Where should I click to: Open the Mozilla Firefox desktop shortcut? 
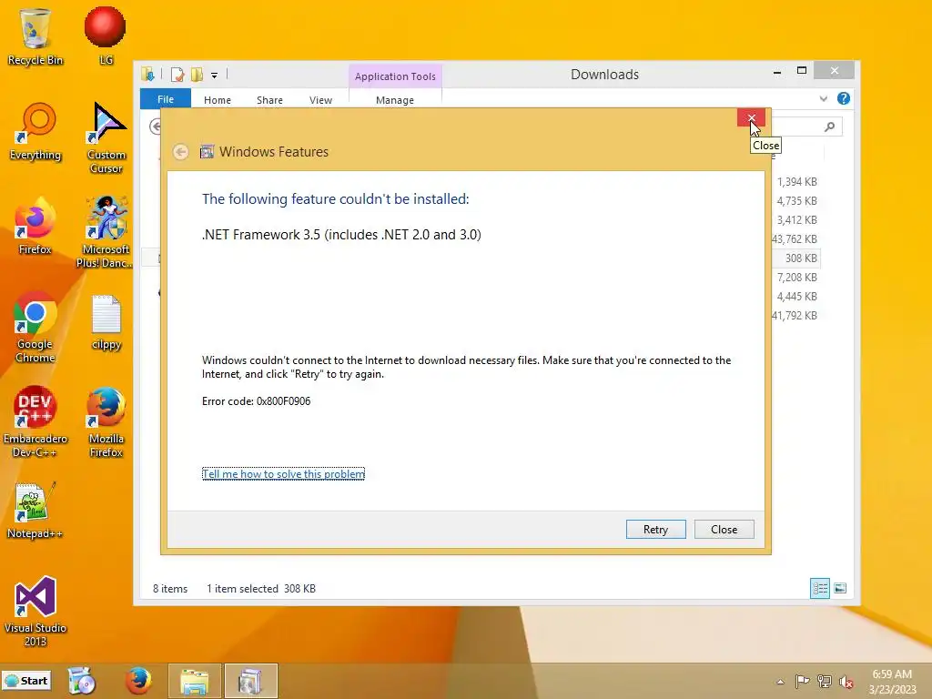(106, 422)
